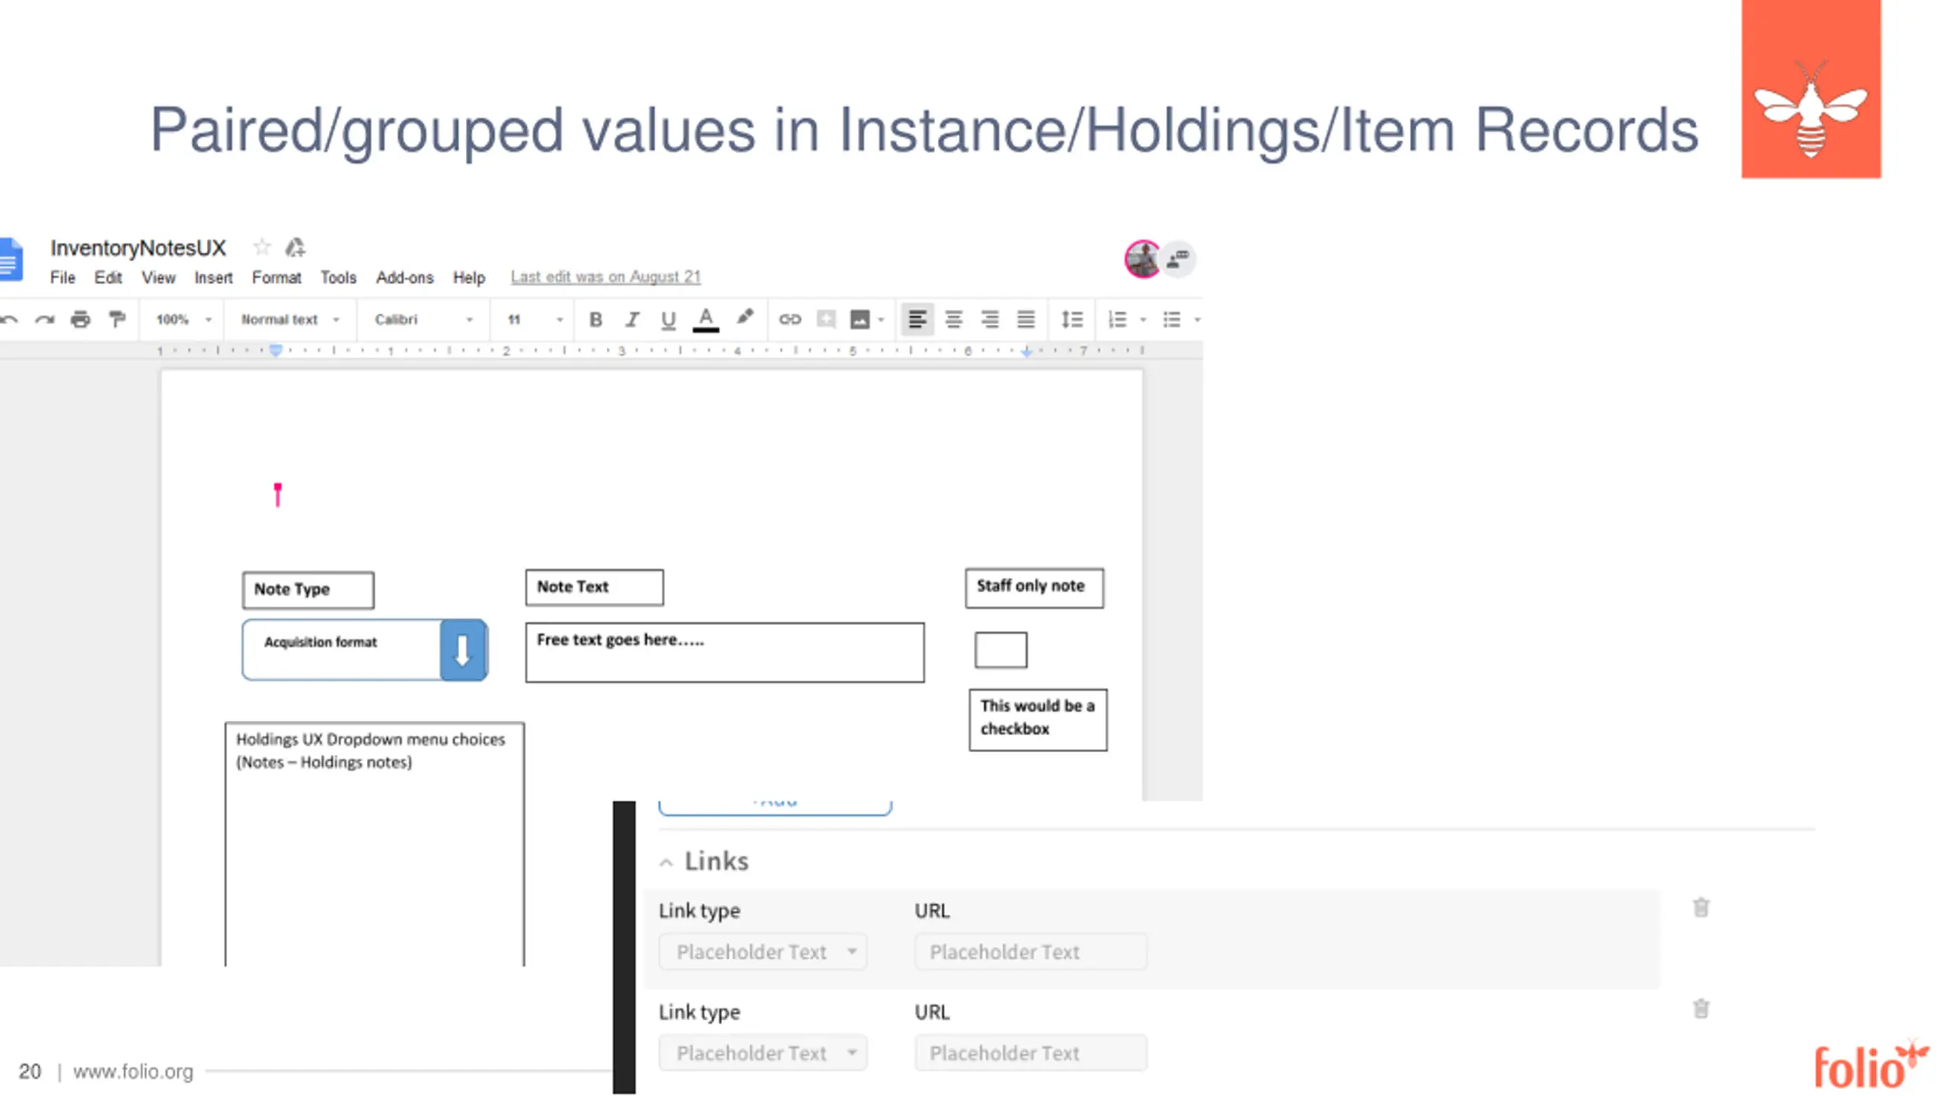This screenshot has height=1096, width=1949.
Task: Click the orange FOLIO bee logo
Action: [x=1811, y=89]
